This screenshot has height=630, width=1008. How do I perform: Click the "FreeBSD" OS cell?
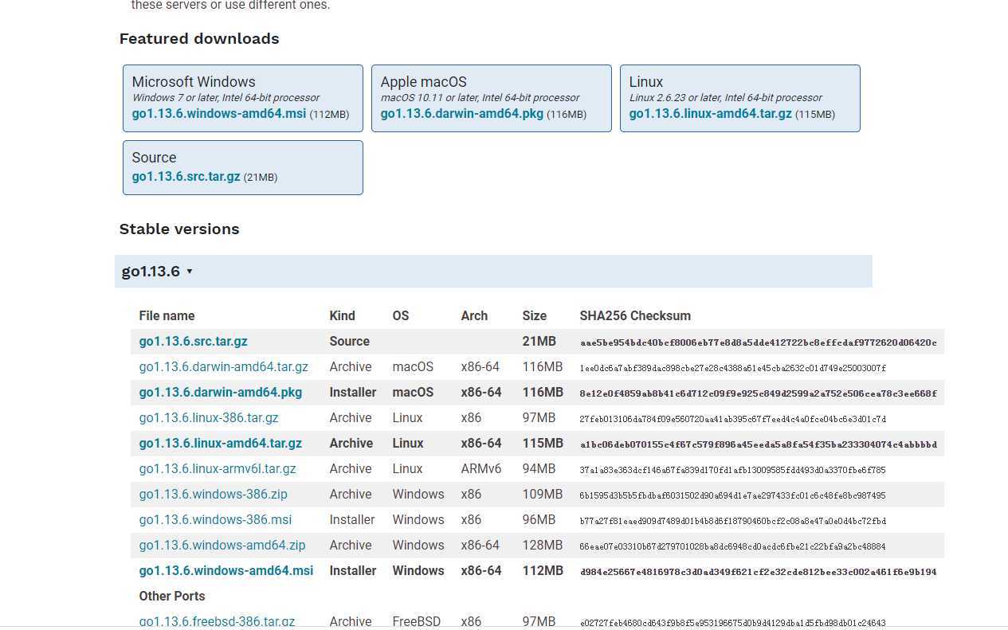[x=417, y=622]
